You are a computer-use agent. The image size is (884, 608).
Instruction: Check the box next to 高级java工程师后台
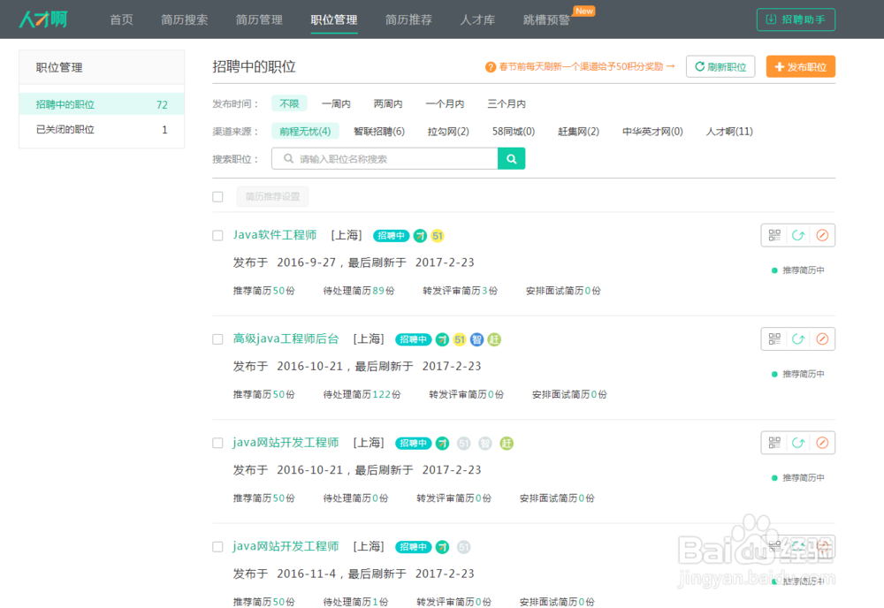(x=217, y=339)
